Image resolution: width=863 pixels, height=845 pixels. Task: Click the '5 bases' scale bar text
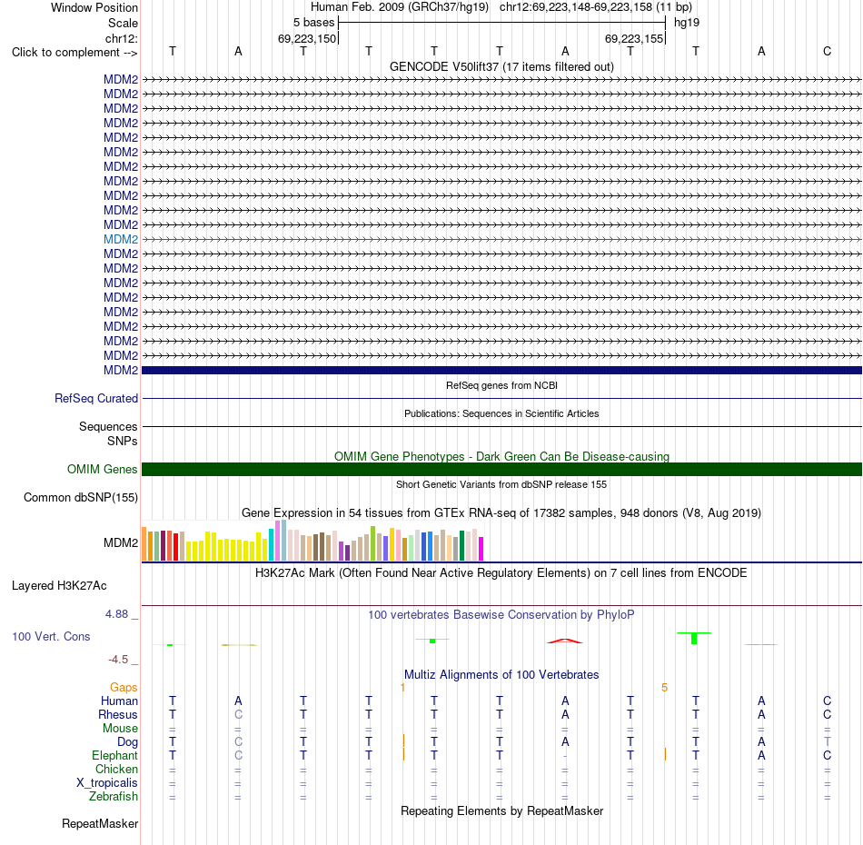[313, 23]
